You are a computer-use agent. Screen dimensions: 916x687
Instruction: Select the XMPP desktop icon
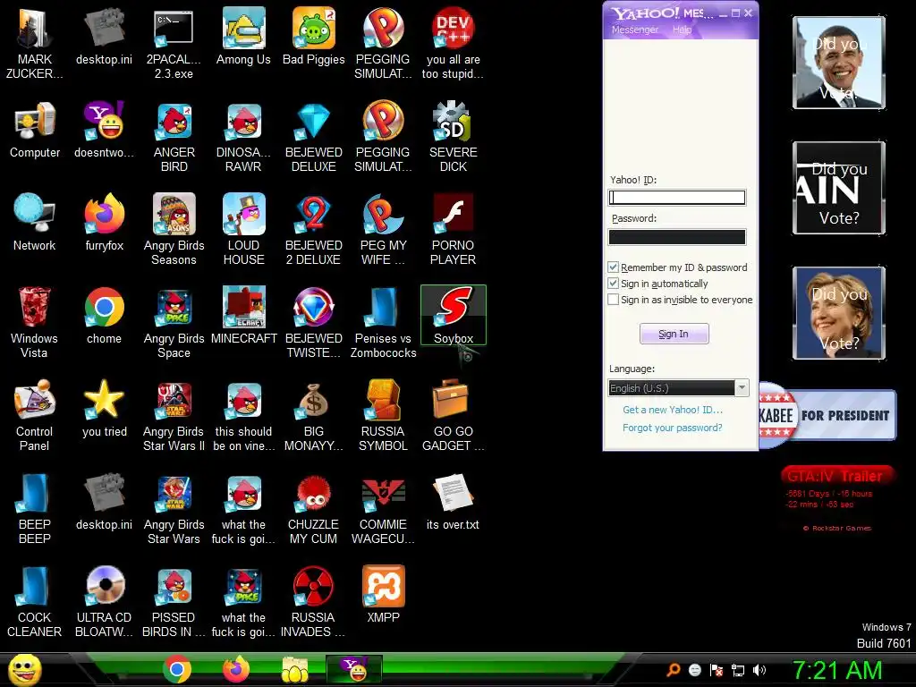coord(383,595)
